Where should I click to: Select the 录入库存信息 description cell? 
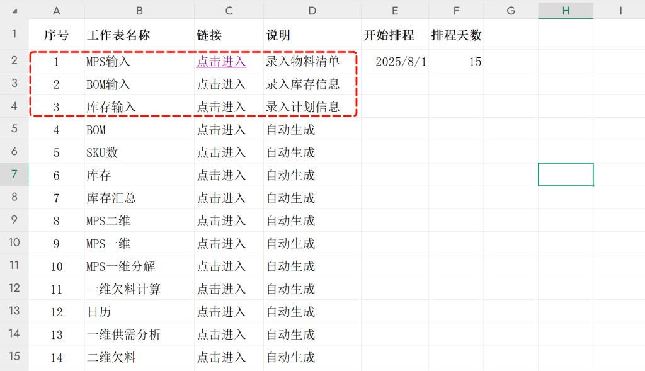tap(312, 84)
